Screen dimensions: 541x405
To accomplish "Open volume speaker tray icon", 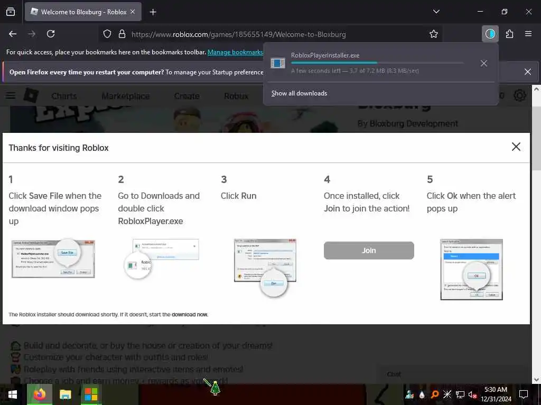I will pyautogui.click(x=472, y=394).
